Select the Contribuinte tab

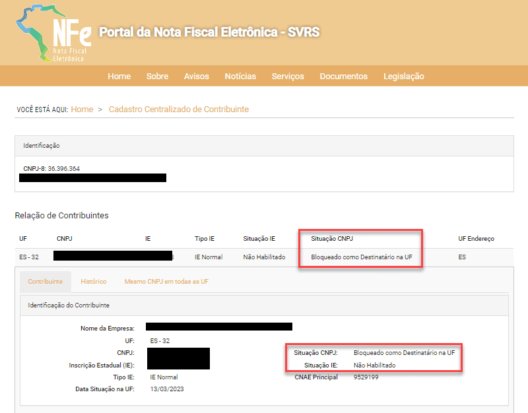[x=46, y=282]
